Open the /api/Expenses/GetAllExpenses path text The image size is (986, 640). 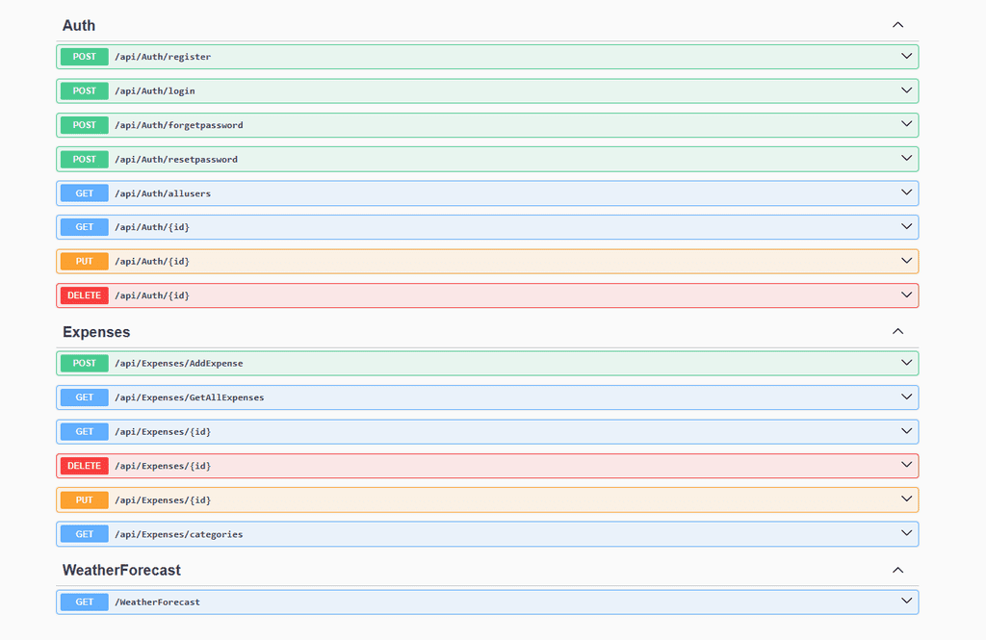pos(190,397)
